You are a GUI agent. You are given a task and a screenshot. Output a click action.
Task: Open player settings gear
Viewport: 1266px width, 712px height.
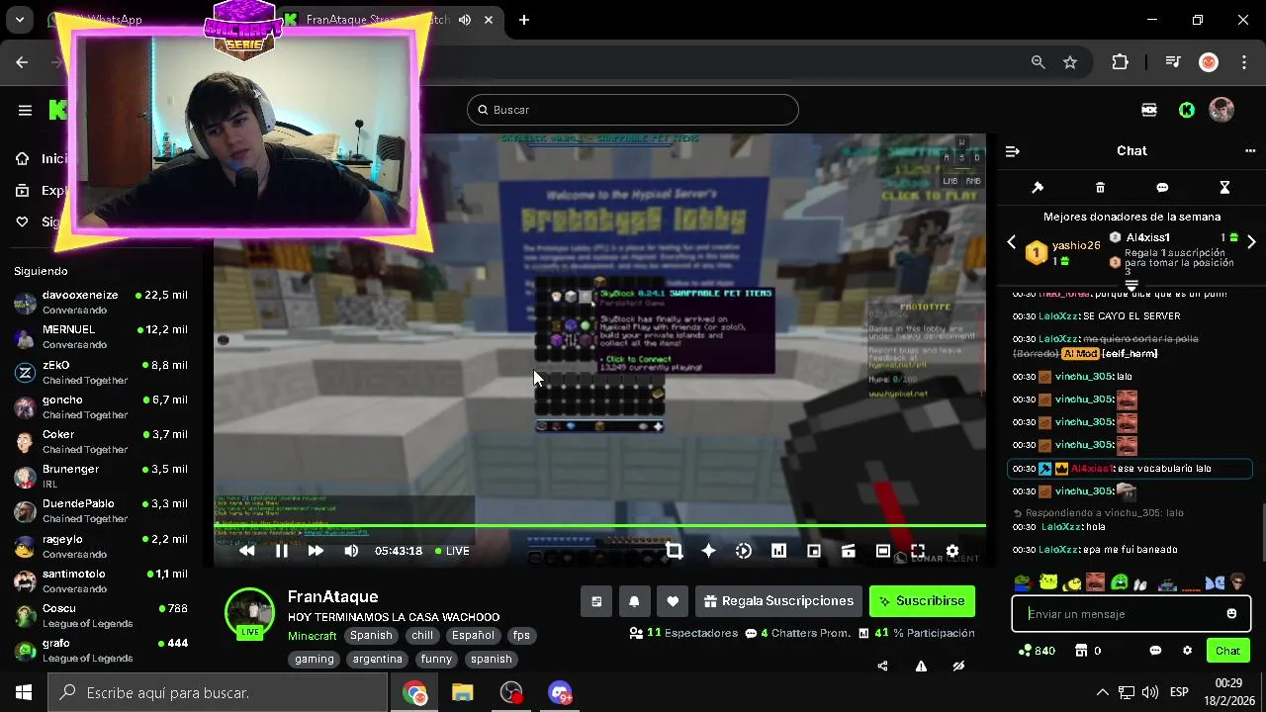(952, 551)
